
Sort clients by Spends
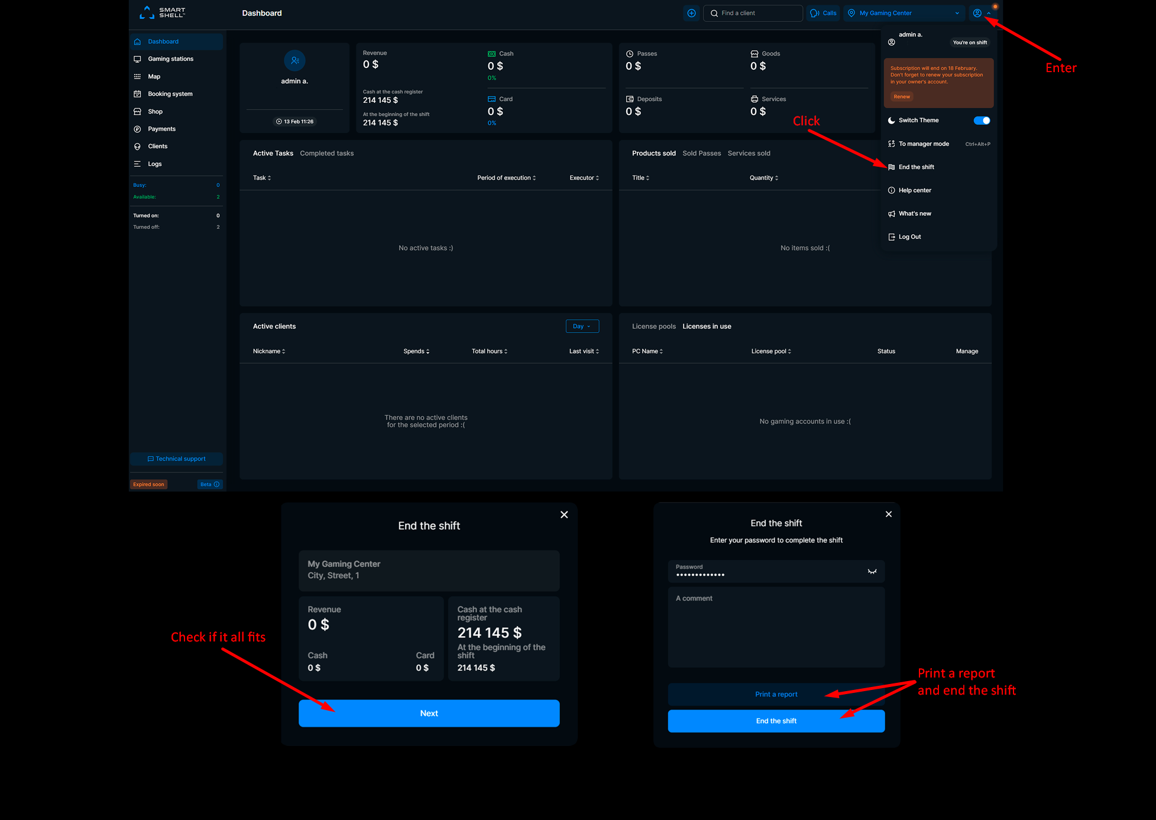pos(416,351)
